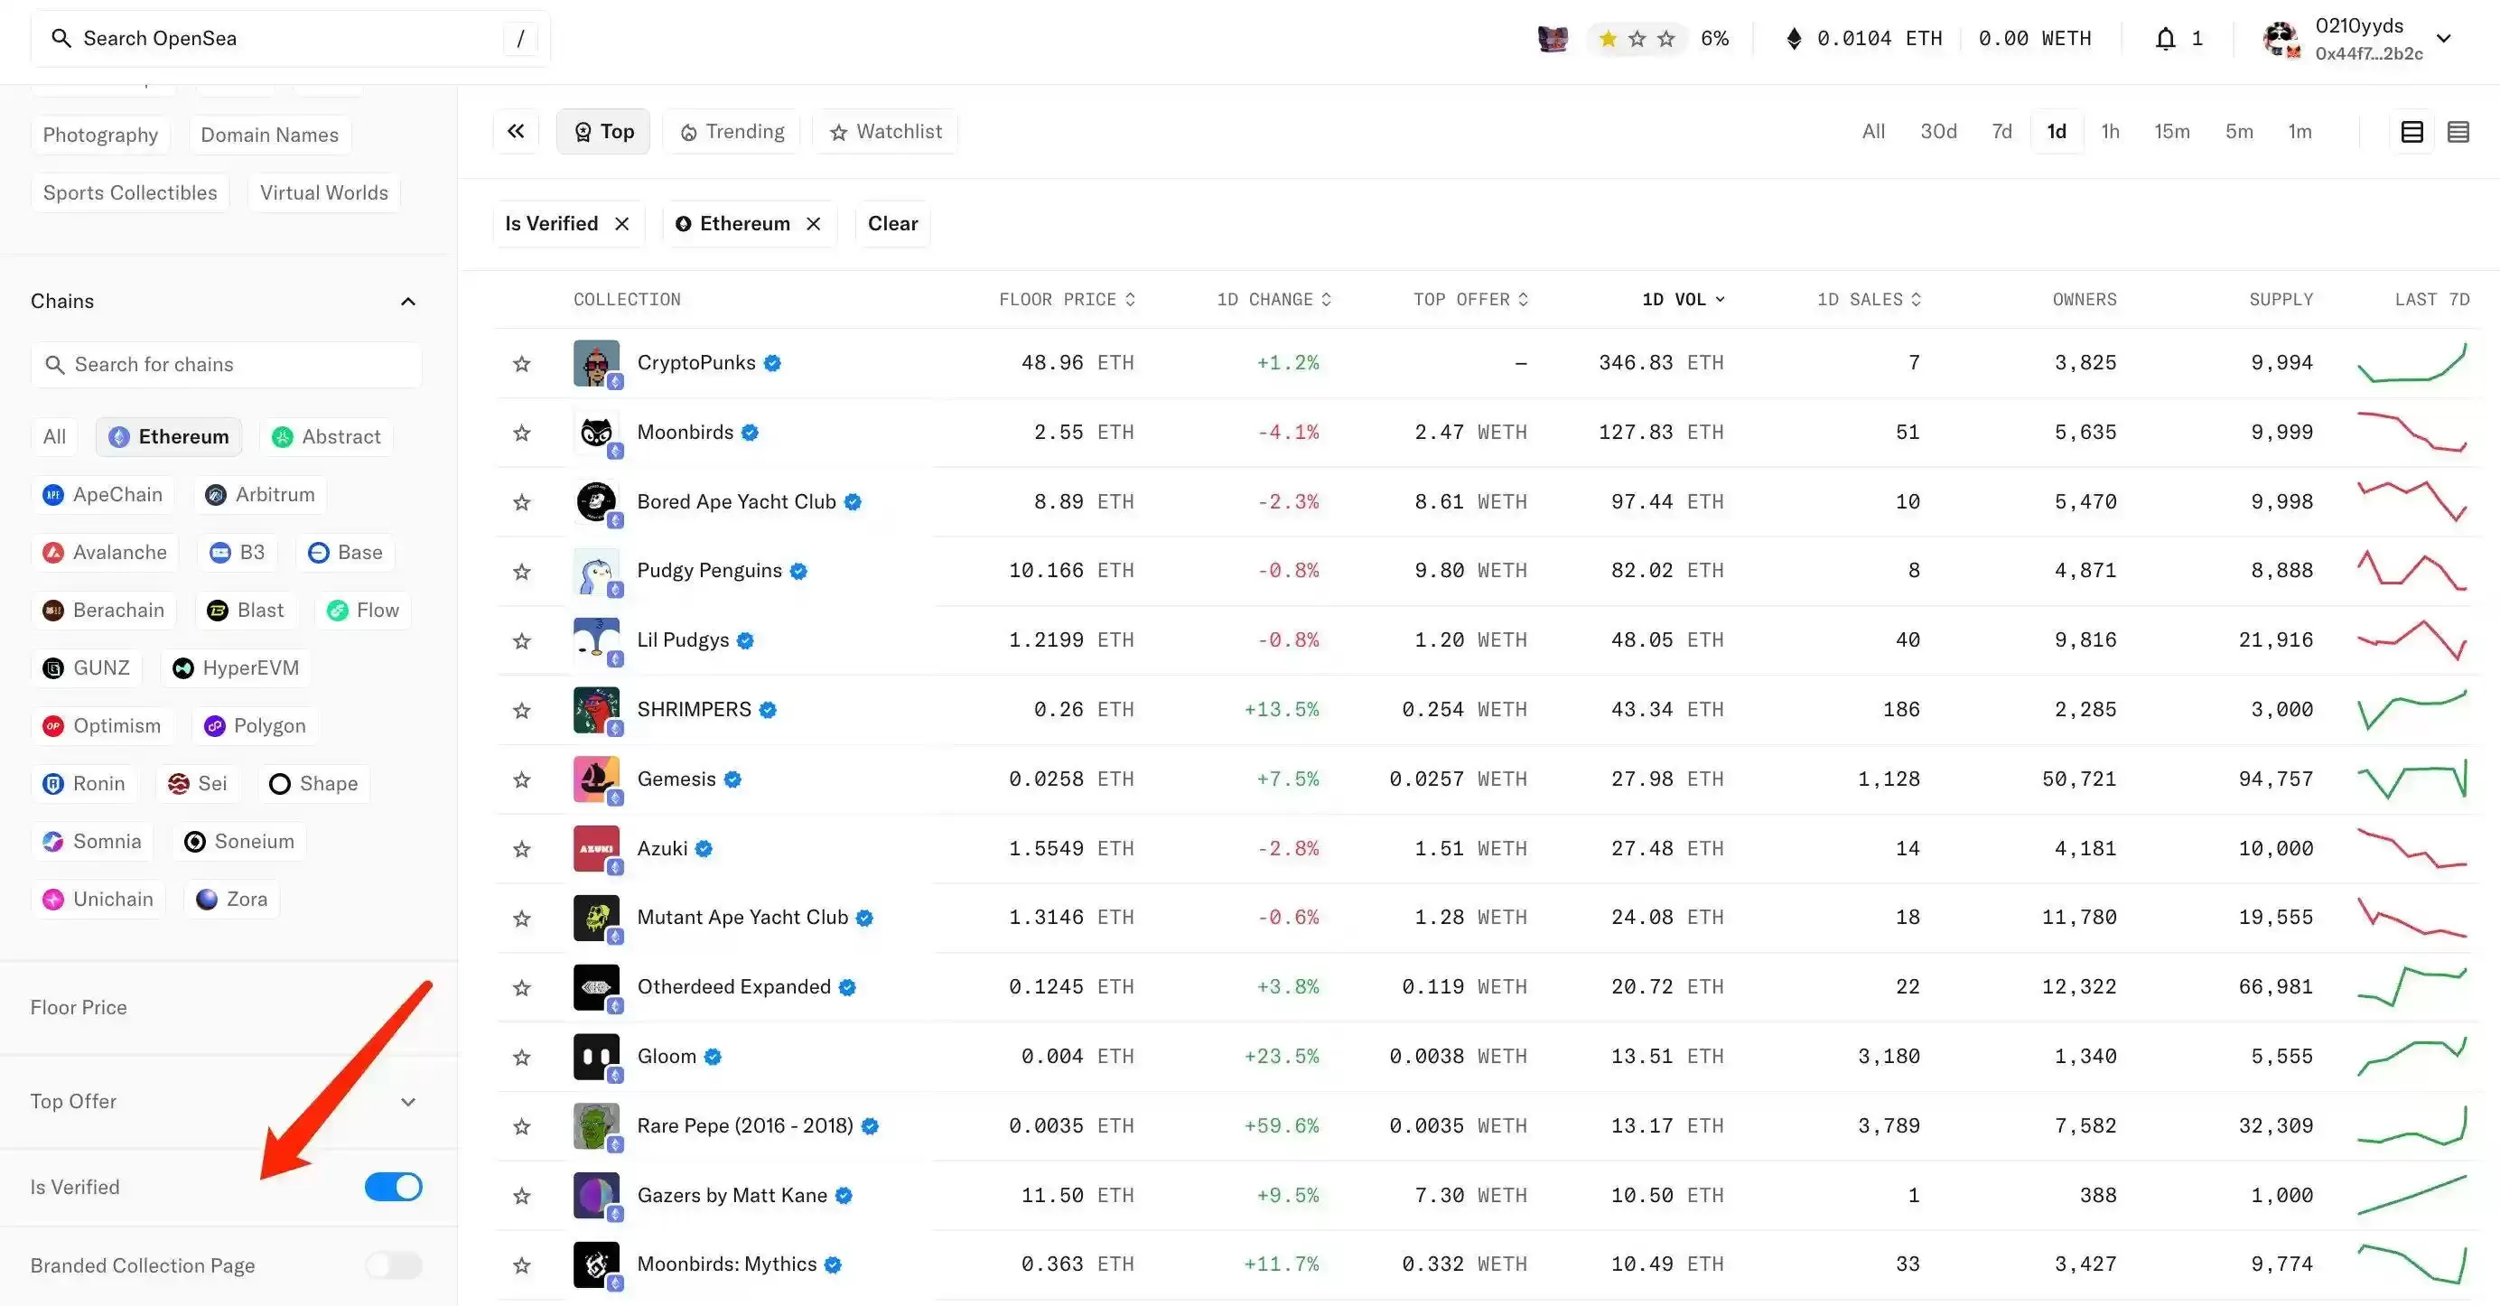Image resolution: width=2500 pixels, height=1306 pixels.
Task: Star the Bored Ape Yacht Club row
Action: click(521, 501)
